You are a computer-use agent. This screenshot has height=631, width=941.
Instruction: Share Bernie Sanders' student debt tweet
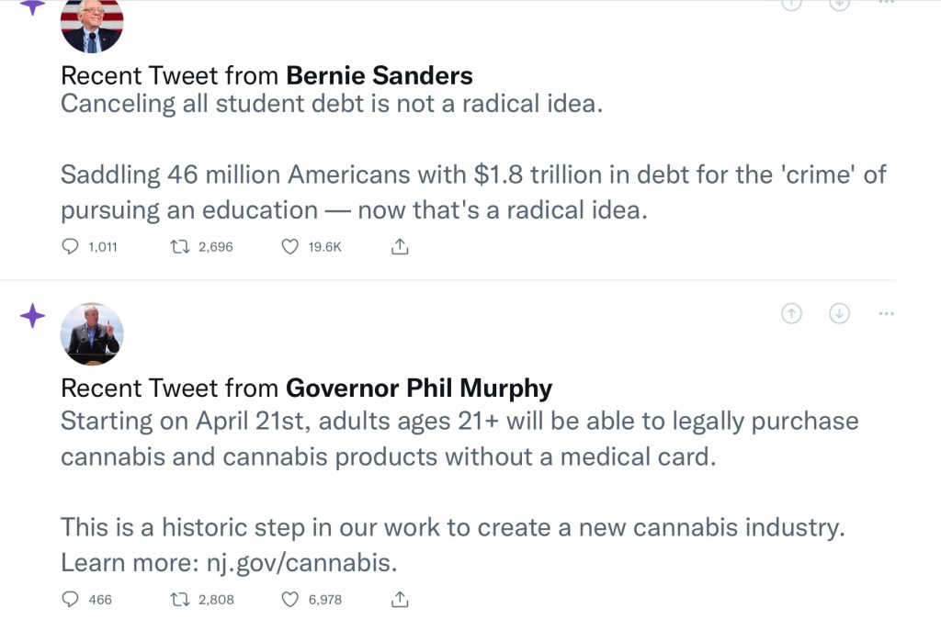[400, 246]
